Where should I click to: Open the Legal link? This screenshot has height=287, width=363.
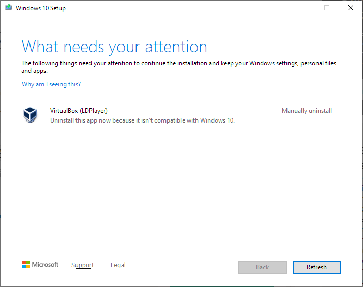pos(118,265)
